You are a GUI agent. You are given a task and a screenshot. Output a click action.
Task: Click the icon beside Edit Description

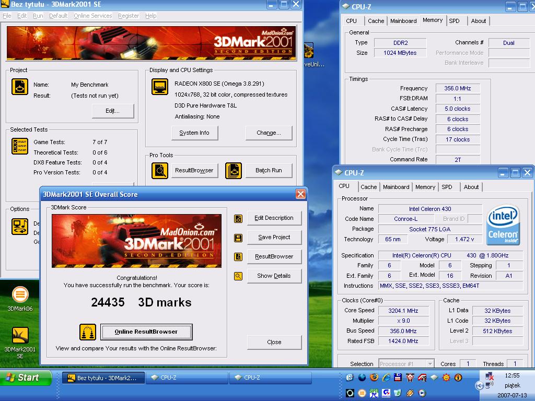coord(238,219)
